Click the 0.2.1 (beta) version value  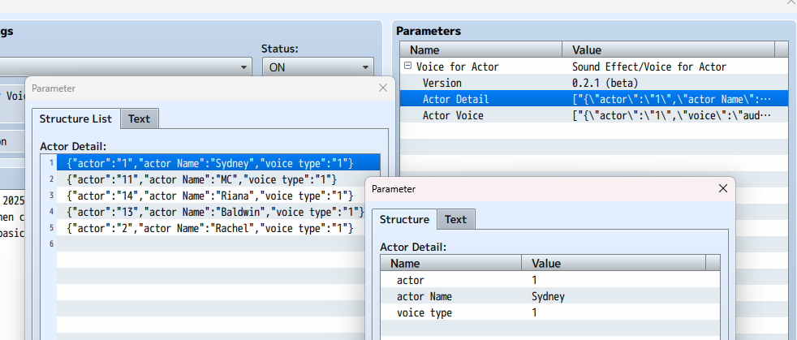coord(605,83)
